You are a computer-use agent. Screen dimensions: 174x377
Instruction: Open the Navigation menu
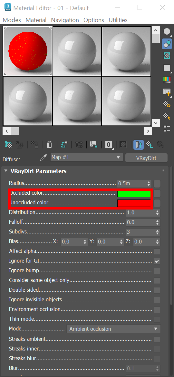click(65, 20)
